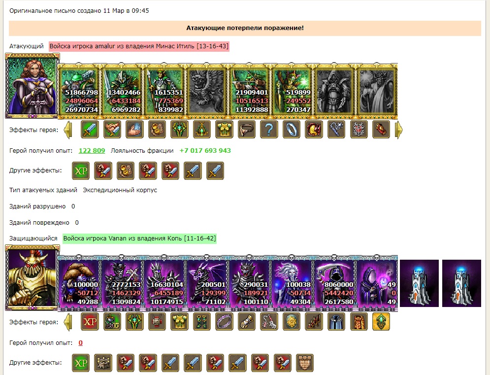
Task: Click the tower icon in defender's other effects
Action: [x=103, y=363]
